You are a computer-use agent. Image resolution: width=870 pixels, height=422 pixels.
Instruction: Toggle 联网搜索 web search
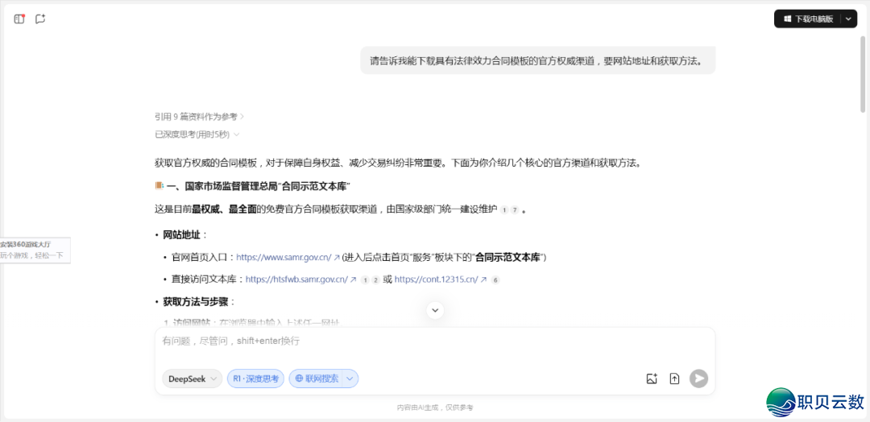pos(317,379)
